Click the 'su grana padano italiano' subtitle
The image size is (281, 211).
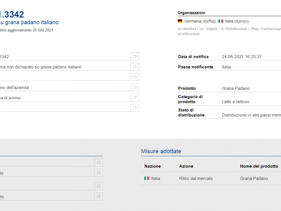click(29, 22)
